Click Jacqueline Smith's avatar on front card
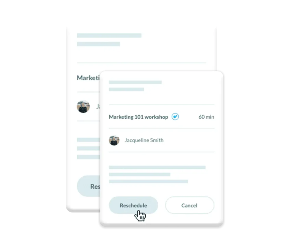 click(114, 140)
